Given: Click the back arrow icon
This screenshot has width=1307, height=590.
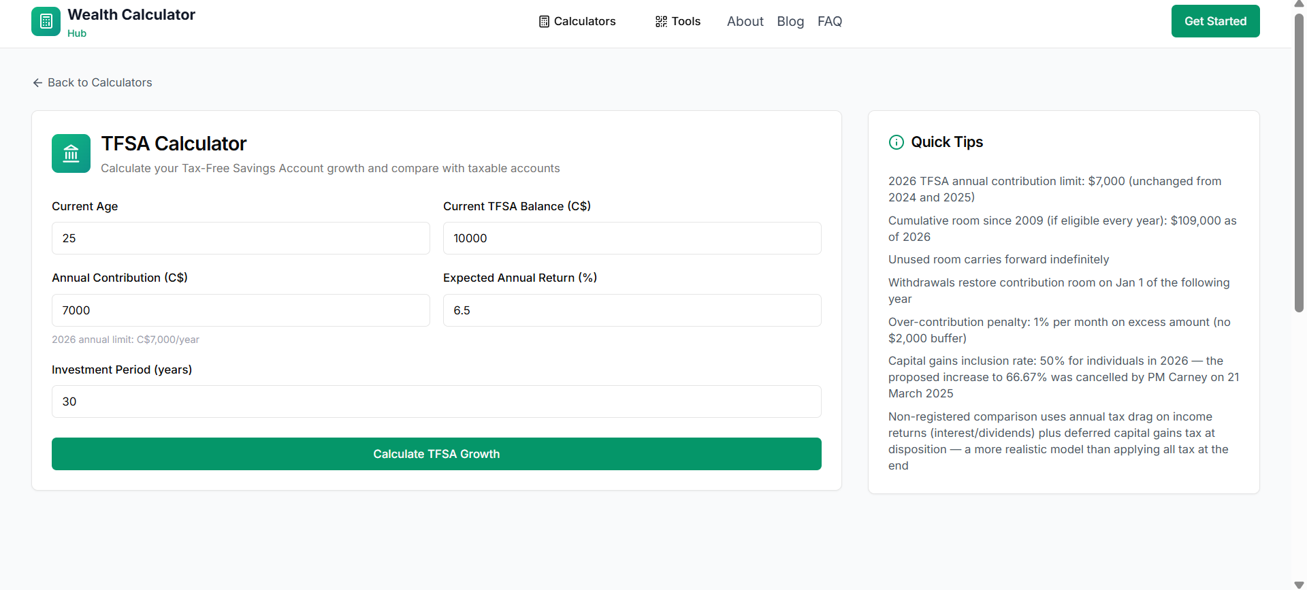Looking at the screenshot, I should click(x=37, y=83).
